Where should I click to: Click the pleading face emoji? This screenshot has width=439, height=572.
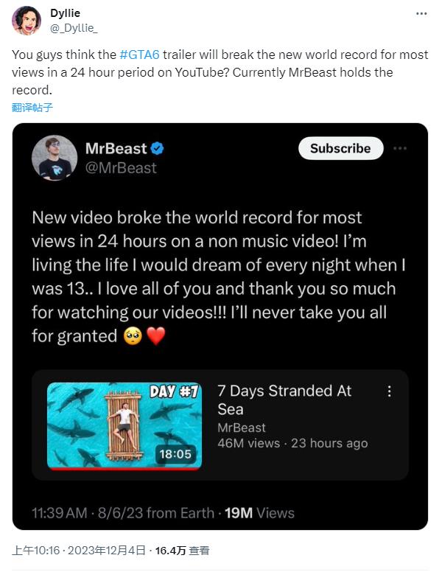click(x=133, y=336)
